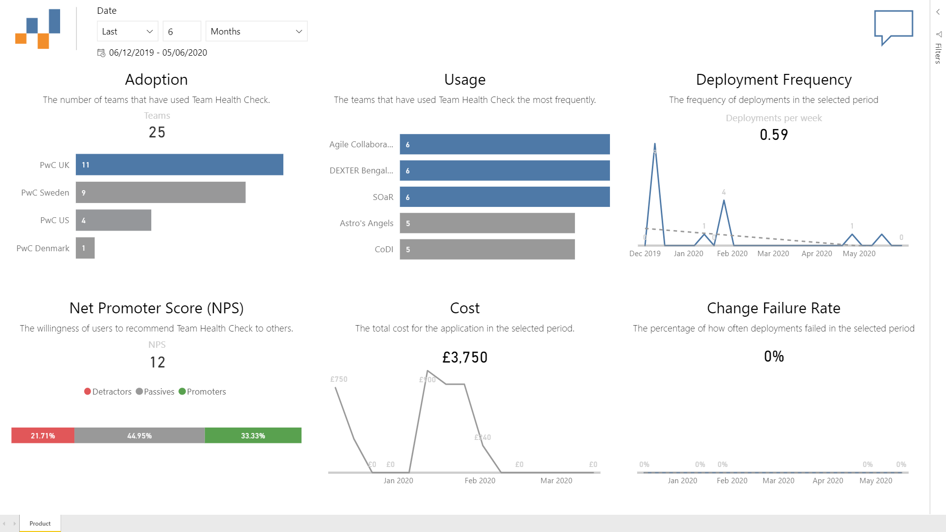946x532 pixels.
Task: Go to the next report page arrow
Action: (x=16, y=523)
